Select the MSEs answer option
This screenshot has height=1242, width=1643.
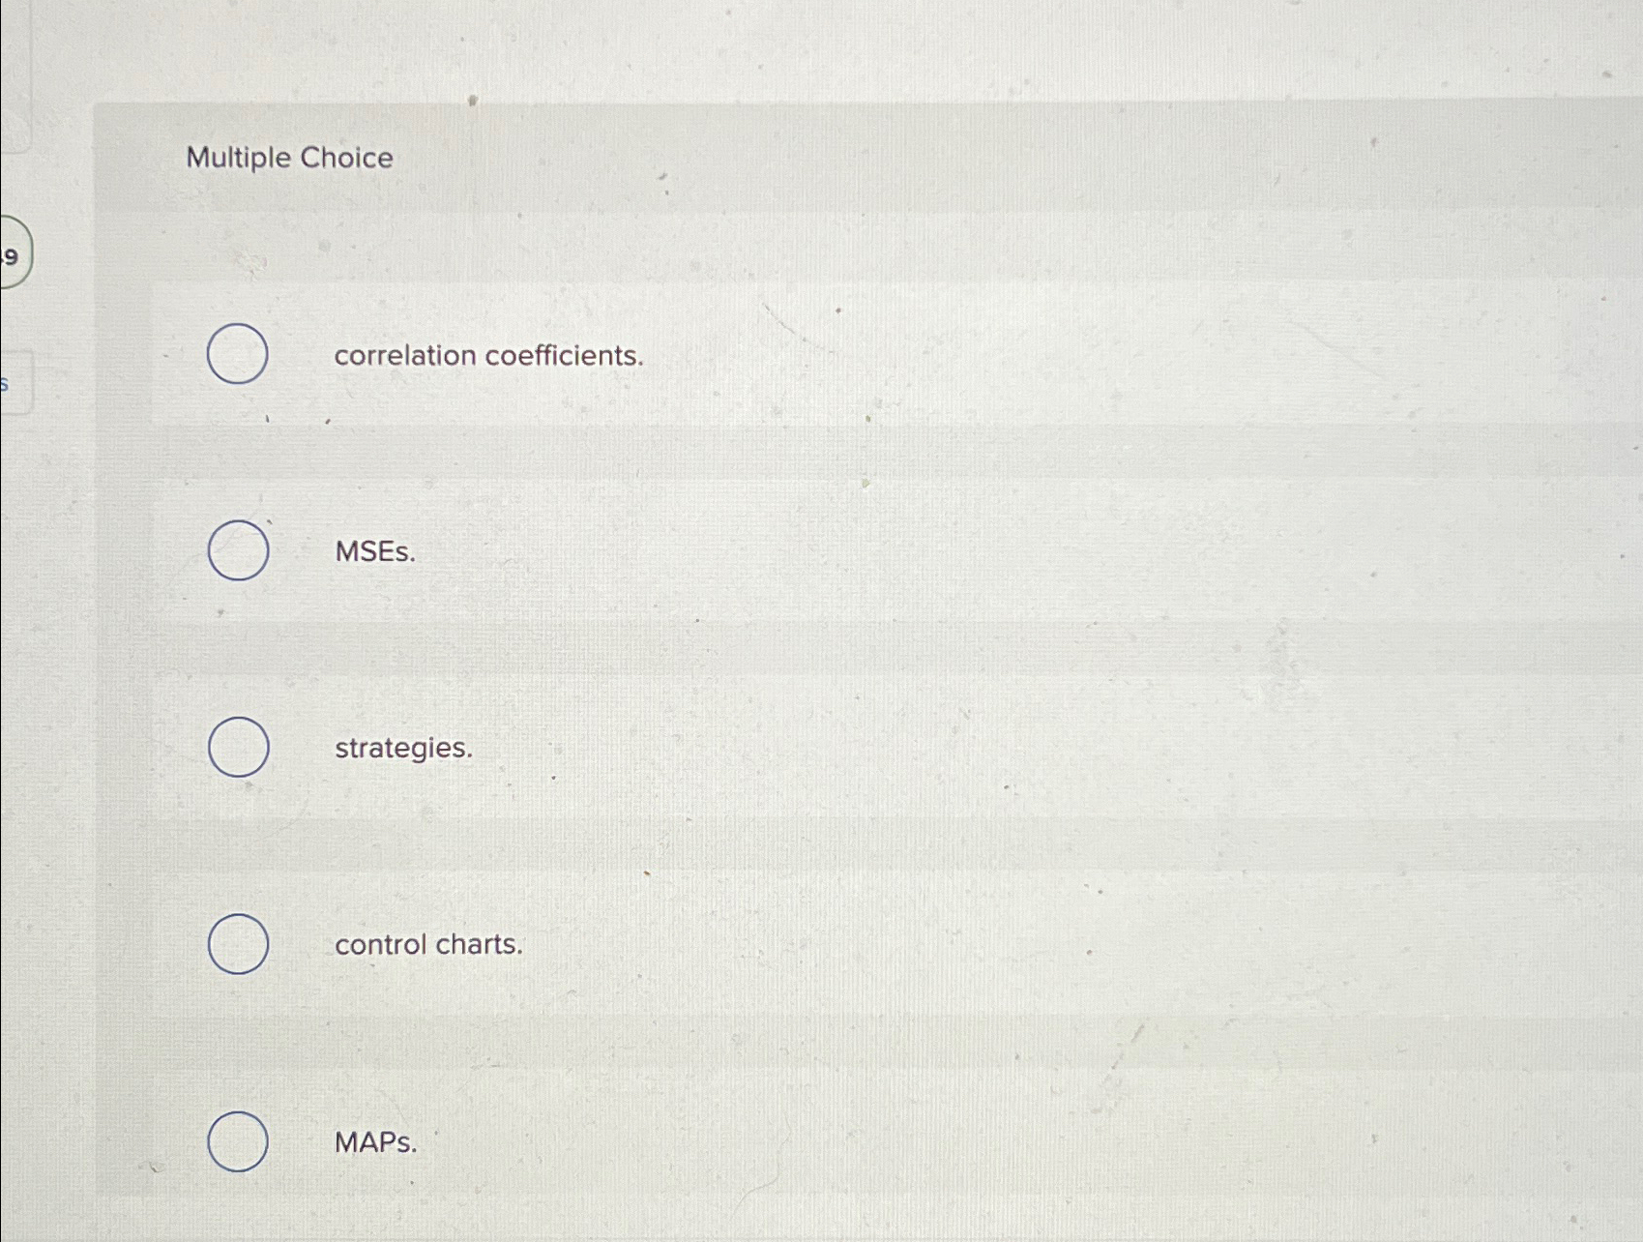pos(237,552)
